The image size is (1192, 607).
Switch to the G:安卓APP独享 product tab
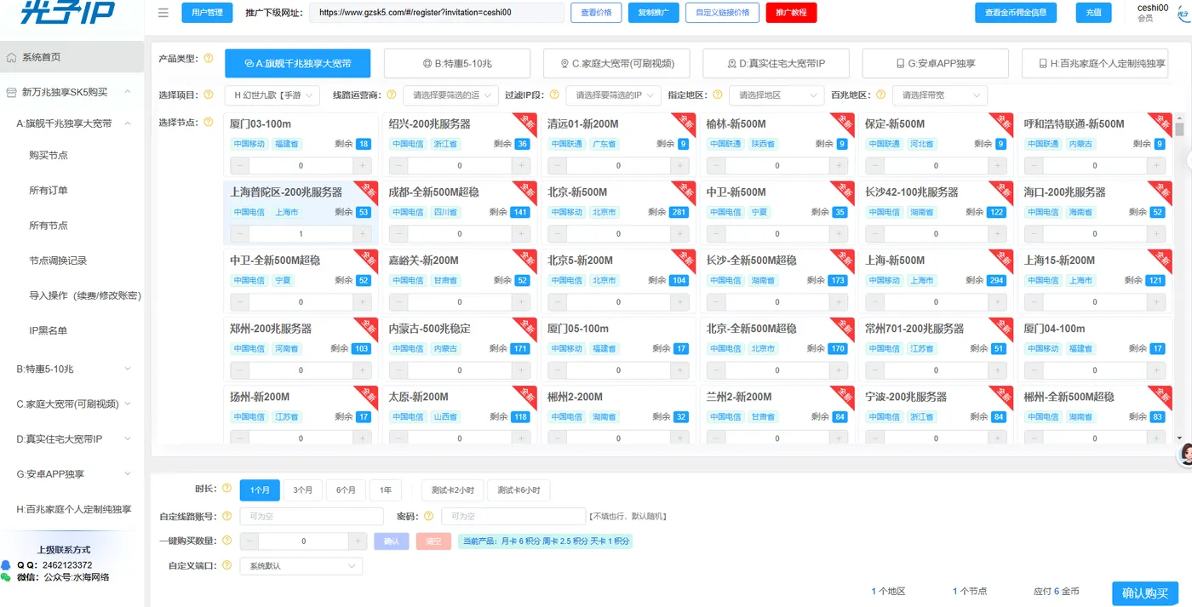click(936, 63)
